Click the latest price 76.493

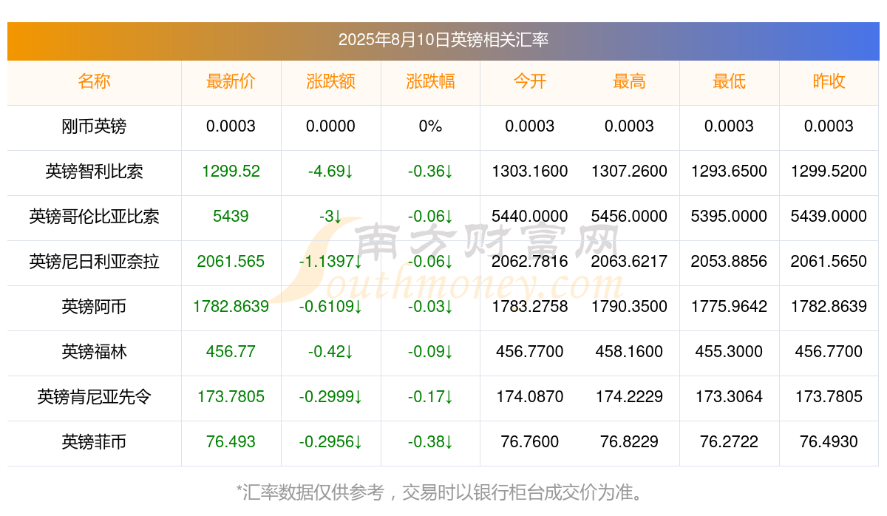point(231,442)
